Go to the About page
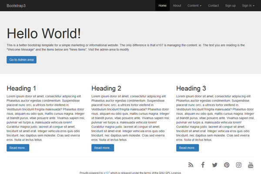 [177, 6]
